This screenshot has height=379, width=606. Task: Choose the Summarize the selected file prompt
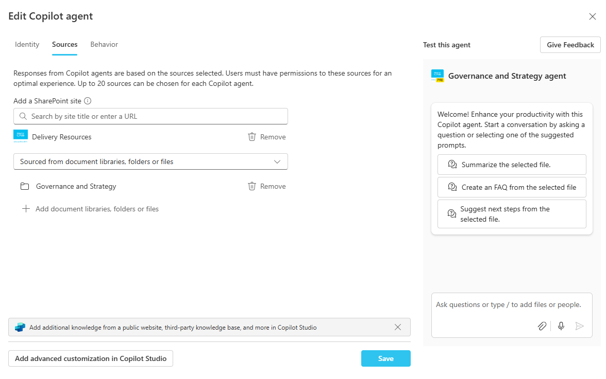[512, 165]
